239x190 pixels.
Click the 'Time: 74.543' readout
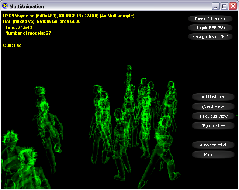18,28
